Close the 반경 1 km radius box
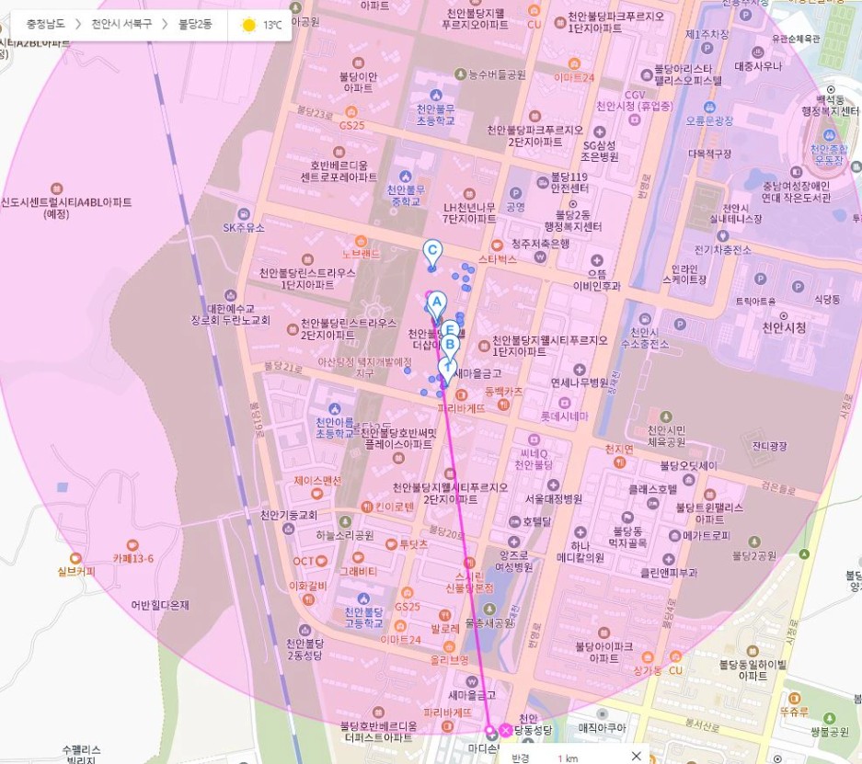The image size is (862, 764). pos(636,756)
